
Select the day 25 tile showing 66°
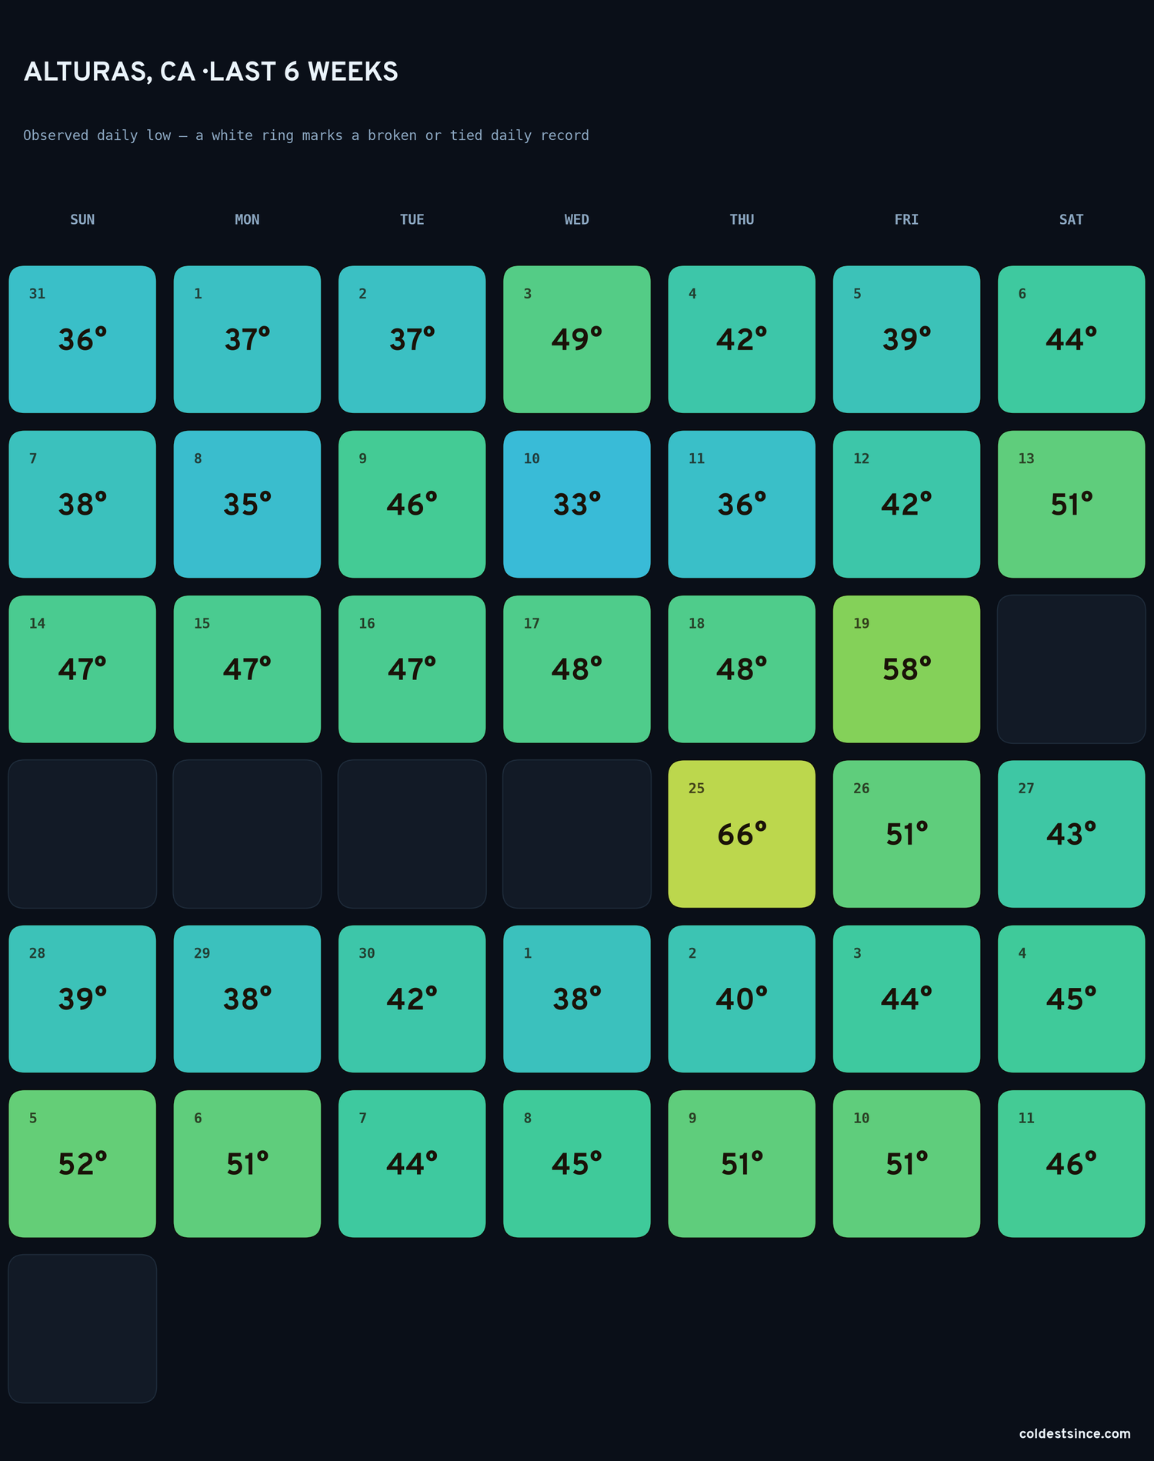742,834
